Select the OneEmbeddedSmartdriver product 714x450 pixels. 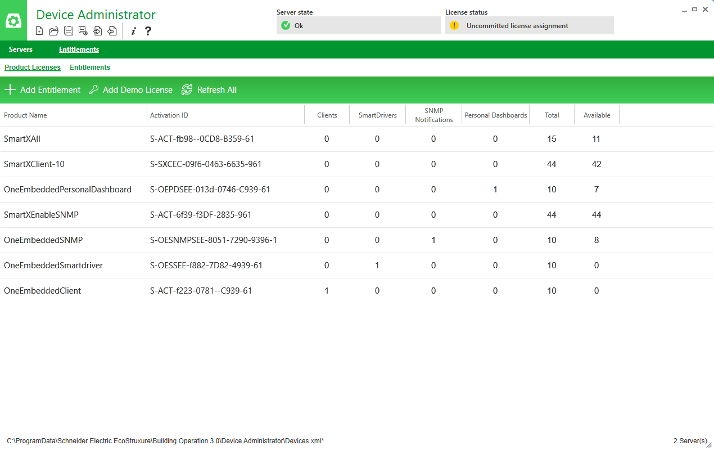53,265
